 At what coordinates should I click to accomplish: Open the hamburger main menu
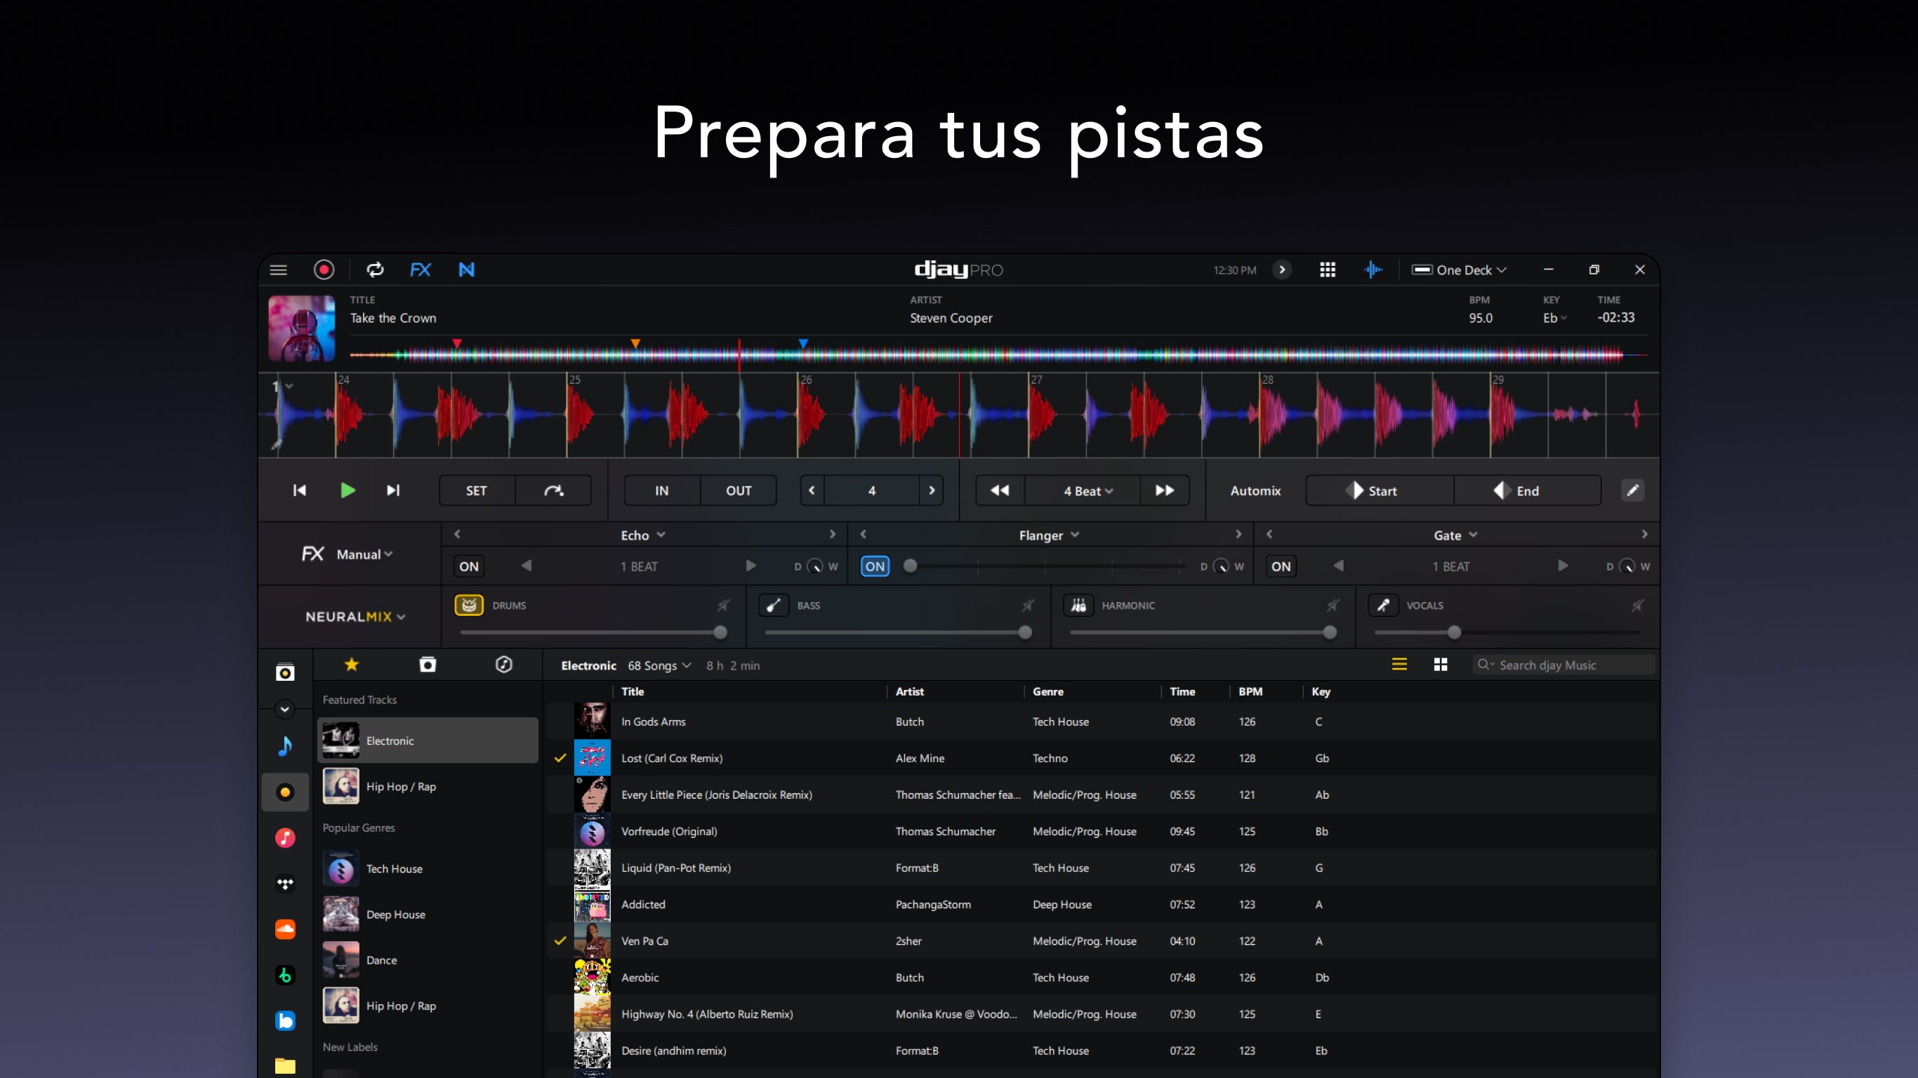pyautogui.click(x=279, y=269)
